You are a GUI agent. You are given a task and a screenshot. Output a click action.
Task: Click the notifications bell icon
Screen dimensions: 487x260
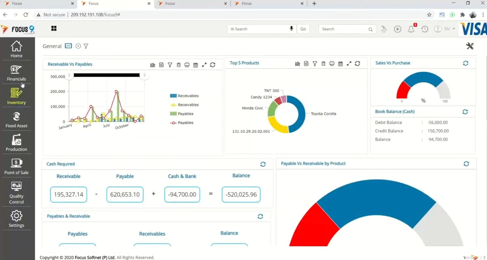click(x=411, y=29)
